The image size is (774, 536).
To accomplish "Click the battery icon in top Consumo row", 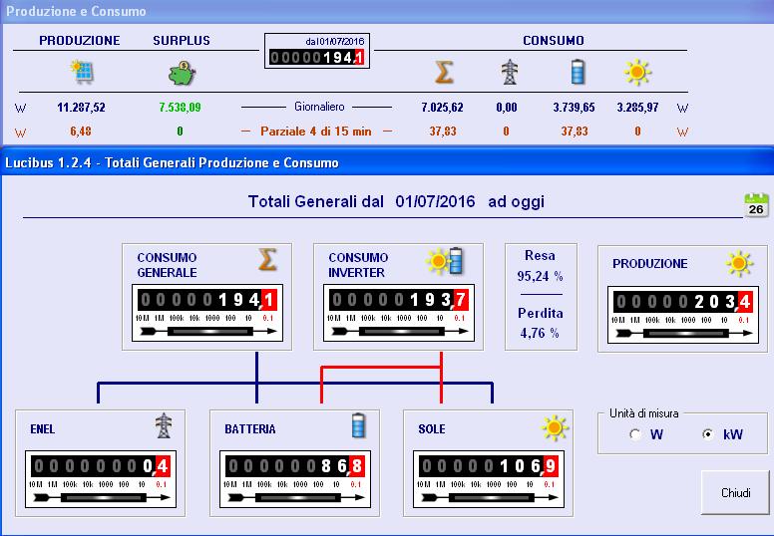I will point(577,73).
